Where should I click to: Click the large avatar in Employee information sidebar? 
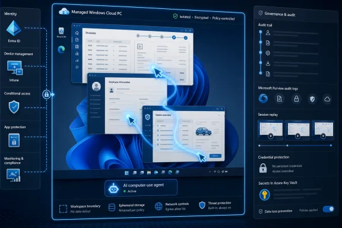point(96,86)
